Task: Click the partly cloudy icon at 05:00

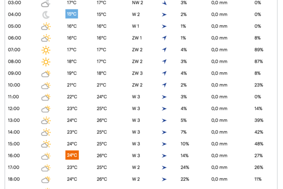Action: coord(46,26)
